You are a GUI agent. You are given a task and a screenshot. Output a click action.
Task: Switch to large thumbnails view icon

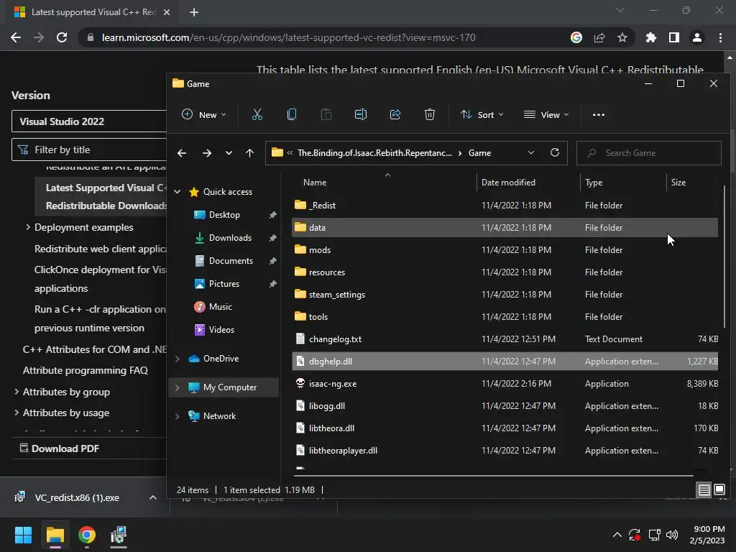719,490
